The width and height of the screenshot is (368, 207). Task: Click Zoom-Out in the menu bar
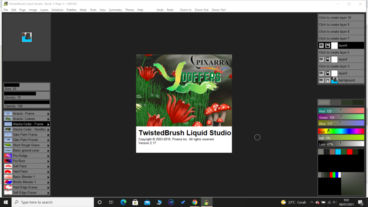pos(201,10)
